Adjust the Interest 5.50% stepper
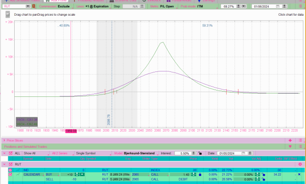This screenshot has height=184, width=306. click(x=193, y=153)
